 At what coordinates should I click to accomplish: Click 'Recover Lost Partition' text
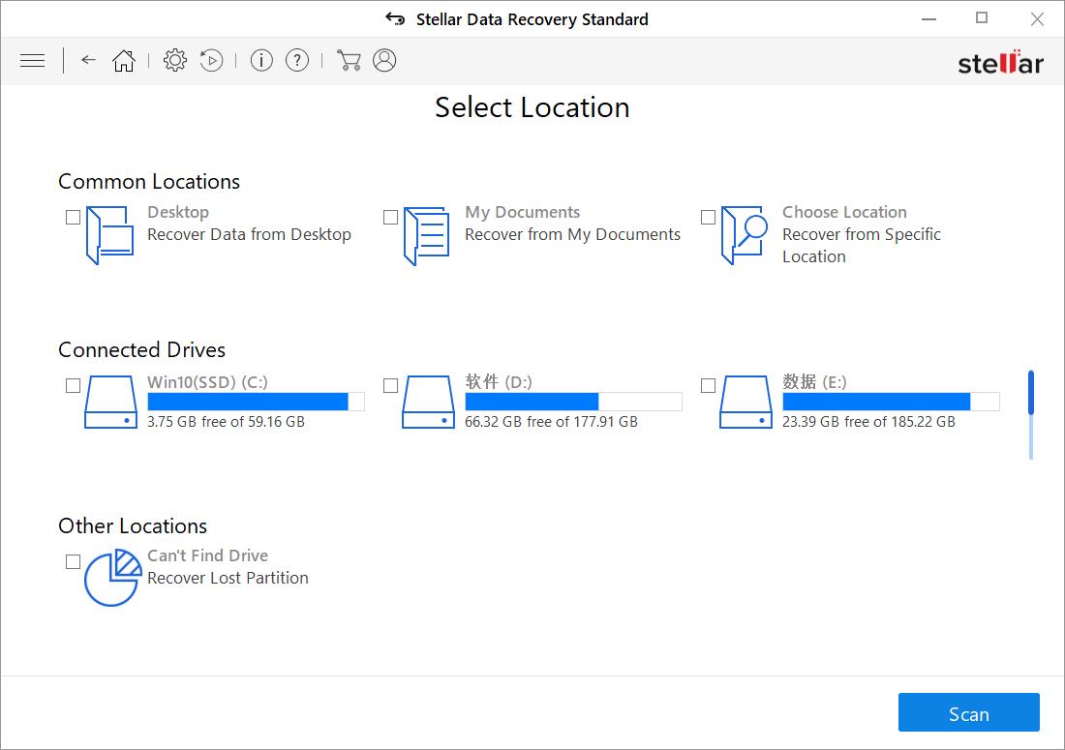[x=228, y=578]
